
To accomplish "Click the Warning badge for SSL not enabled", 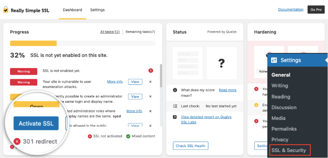I will 23,71.
